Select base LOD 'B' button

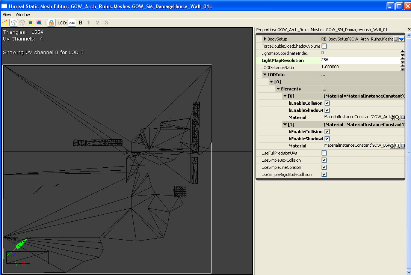[x=80, y=23]
